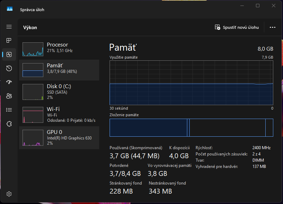283x204 pixels.
Task: Open the three-dot more options menu
Action: (272, 27)
